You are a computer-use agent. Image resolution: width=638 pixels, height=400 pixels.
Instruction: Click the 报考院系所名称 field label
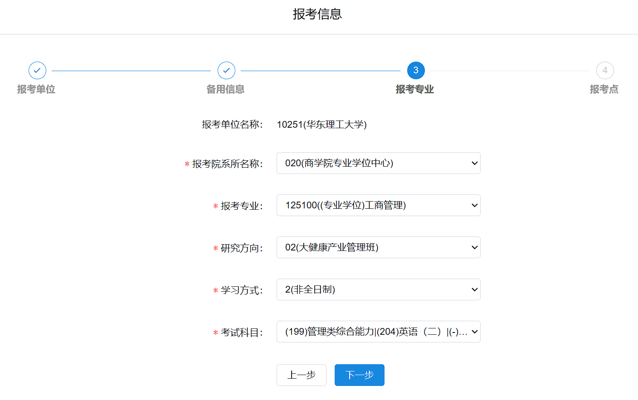[x=227, y=164]
